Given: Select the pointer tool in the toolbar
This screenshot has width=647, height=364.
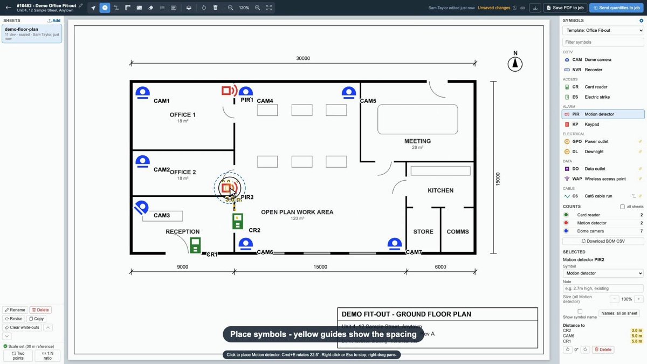Looking at the screenshot, I should pos(93,8).
